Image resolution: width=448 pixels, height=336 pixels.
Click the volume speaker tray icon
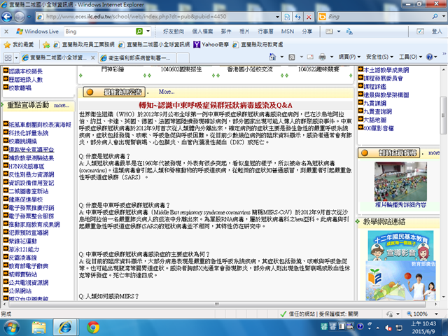[388, 328]
